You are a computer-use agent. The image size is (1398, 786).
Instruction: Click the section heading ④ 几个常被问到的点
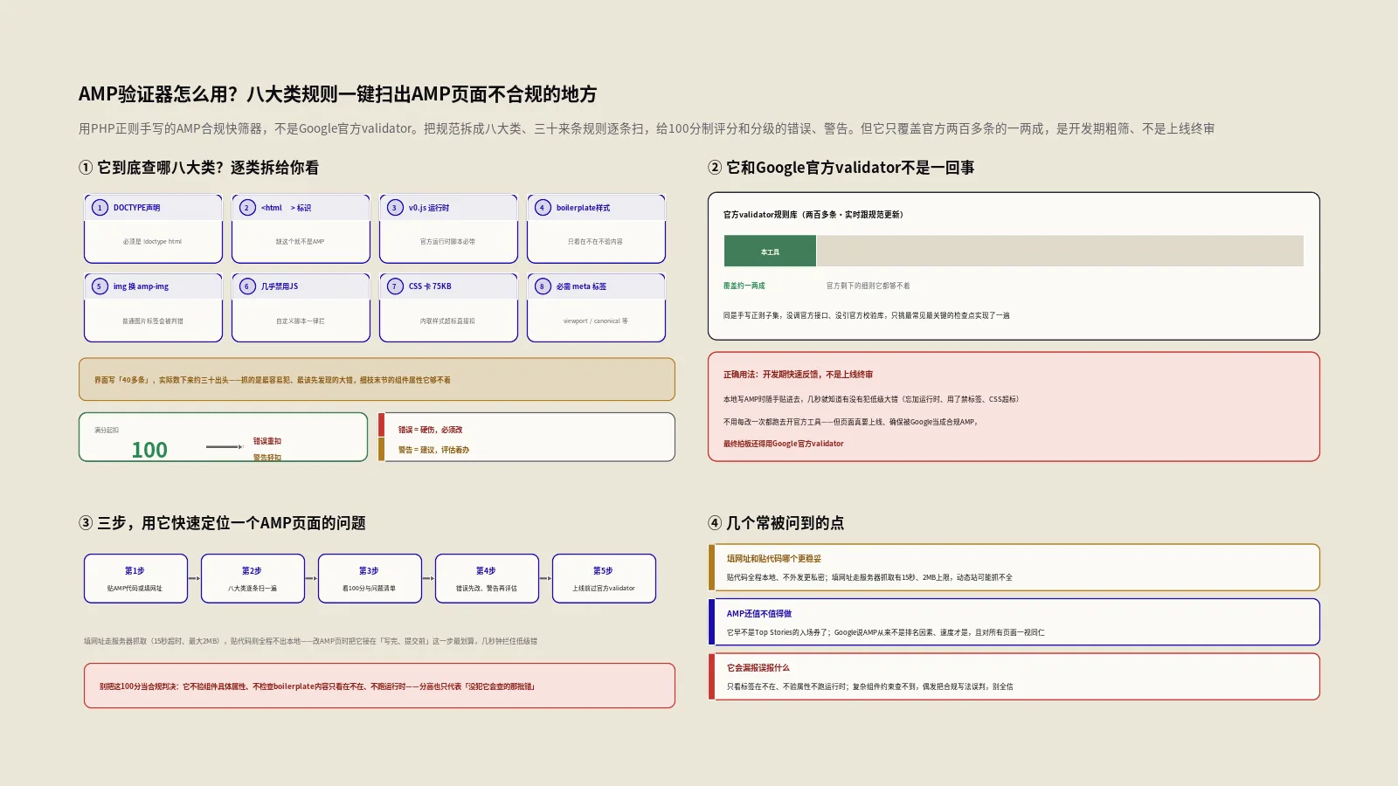(776, 523)
